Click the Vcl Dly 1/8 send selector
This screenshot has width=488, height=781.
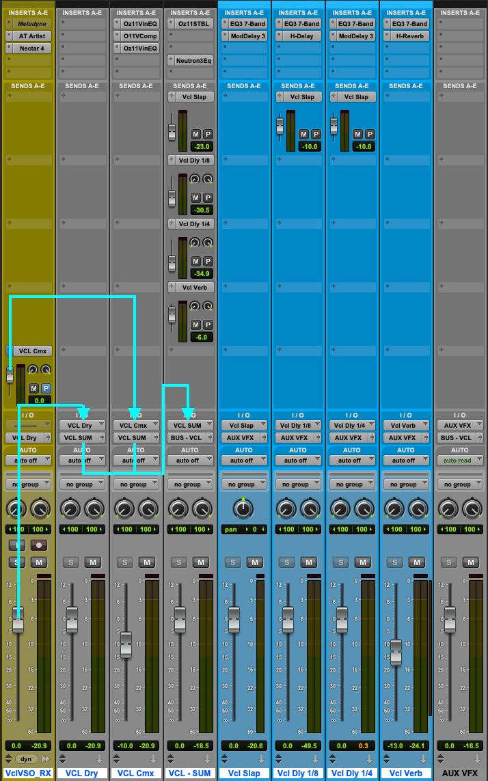click(x=194, y=161)
